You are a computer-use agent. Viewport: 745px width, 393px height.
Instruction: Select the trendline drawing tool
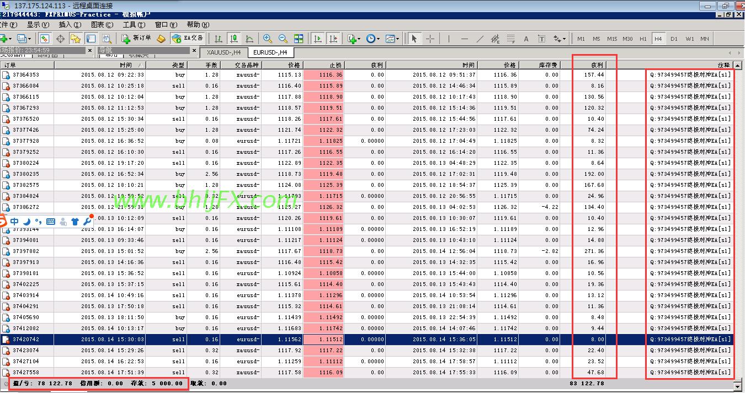[x=480, y=39]
